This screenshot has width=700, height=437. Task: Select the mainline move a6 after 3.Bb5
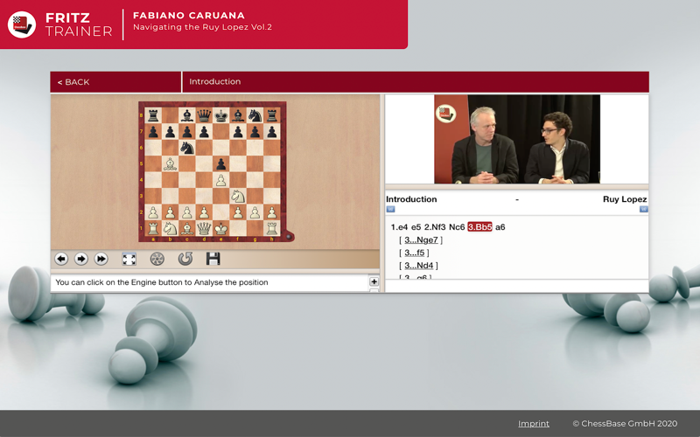coord(500,227)
